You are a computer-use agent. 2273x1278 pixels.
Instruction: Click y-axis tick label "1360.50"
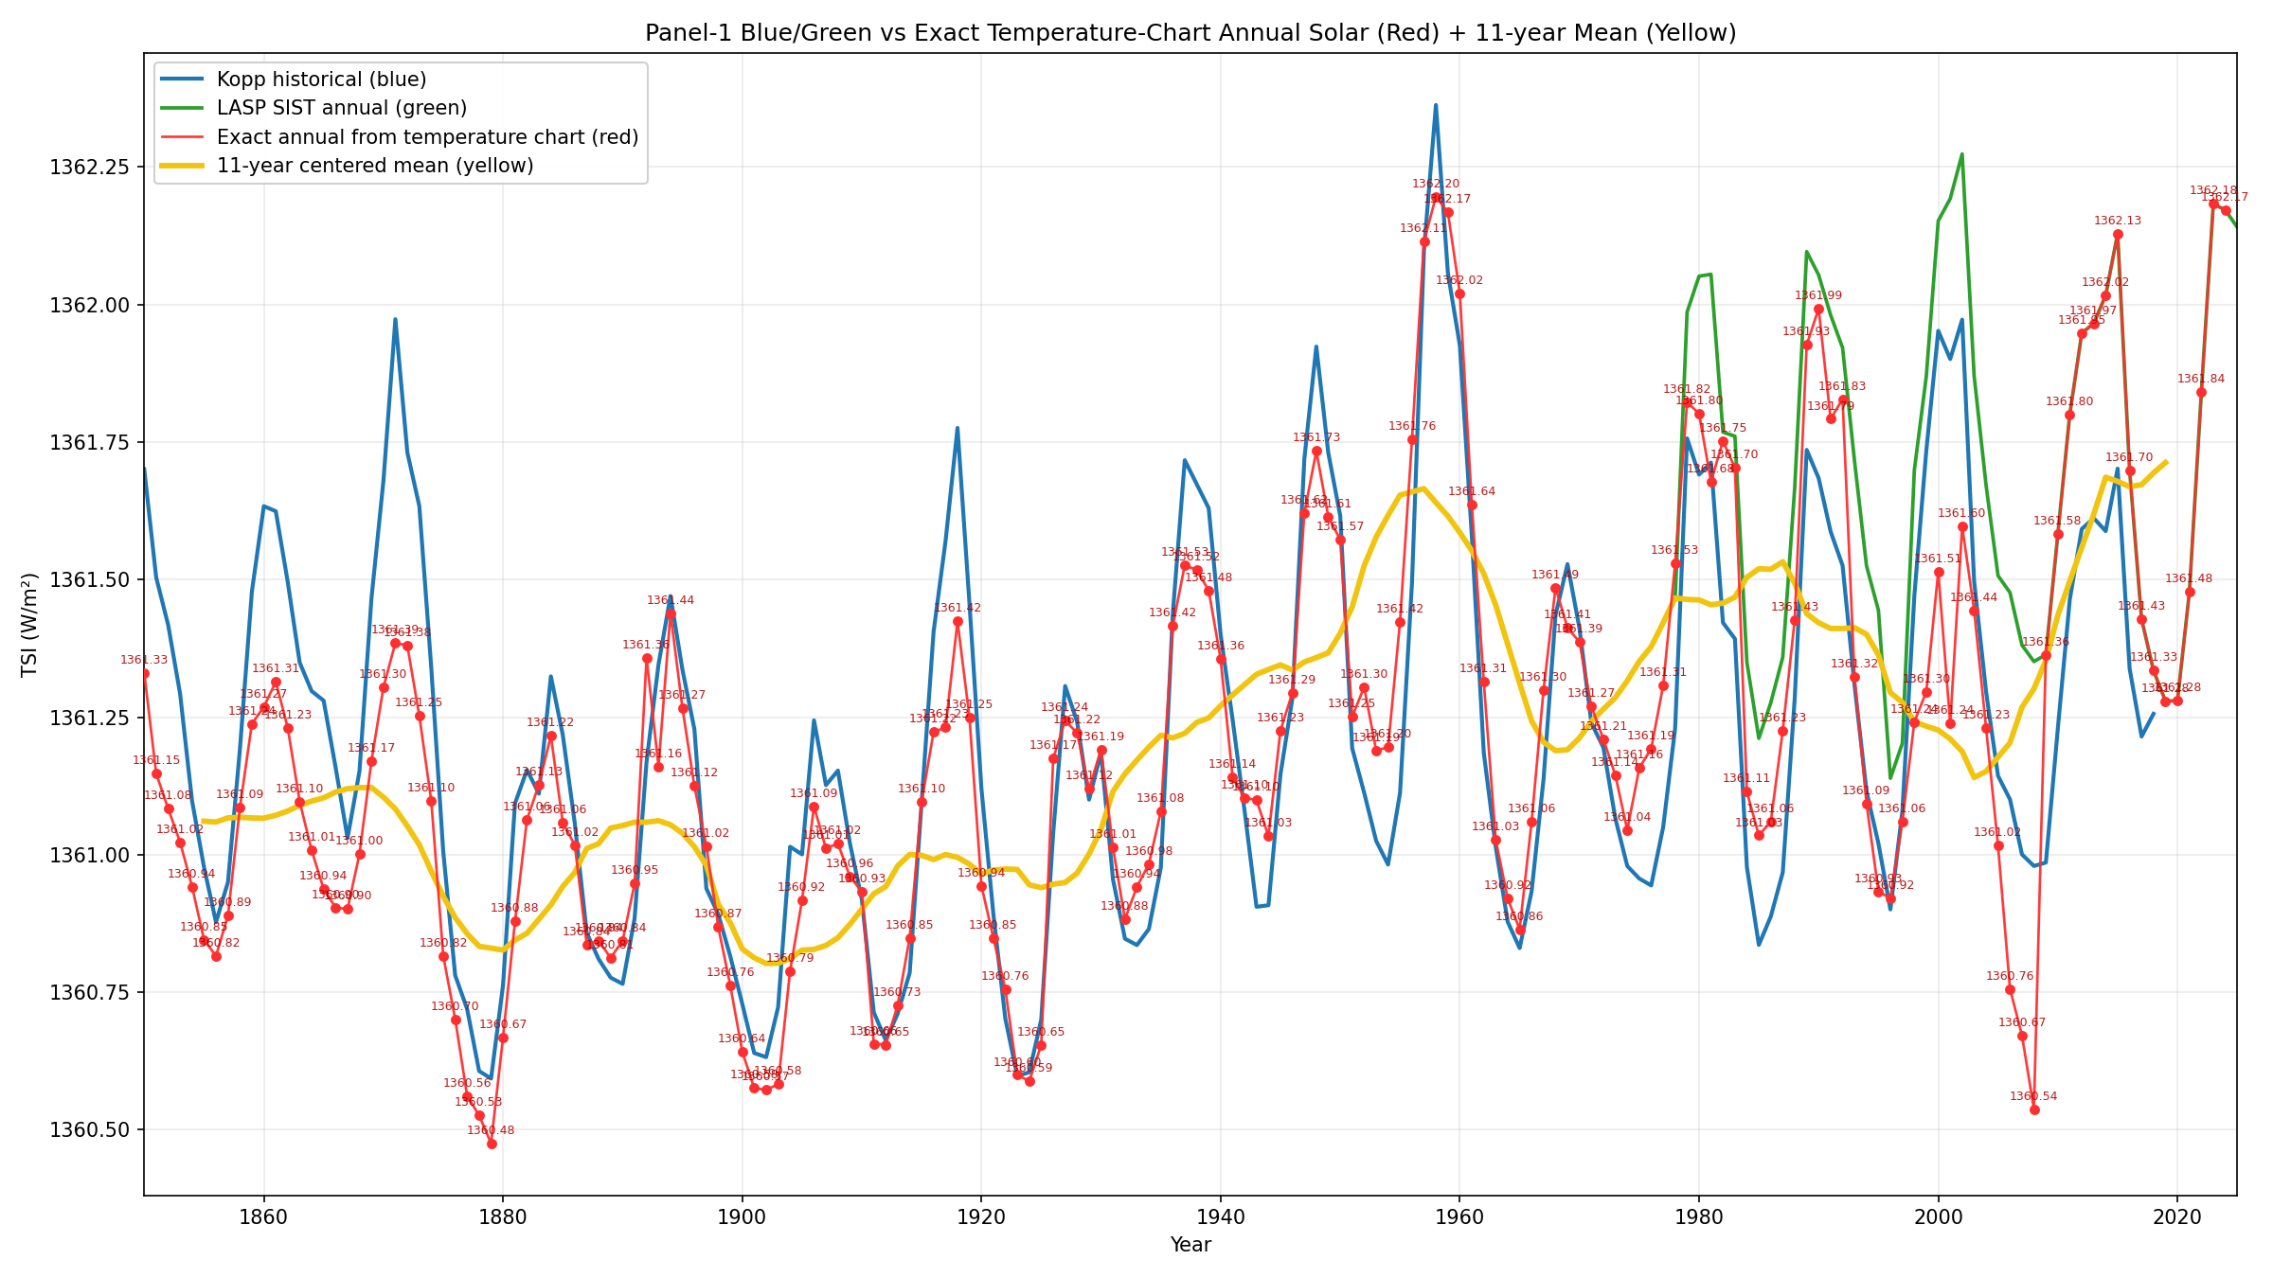(89, 1130)
